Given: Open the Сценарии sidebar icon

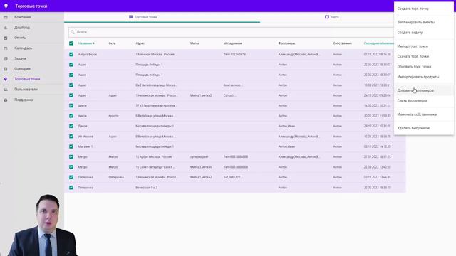Looking at the screenshot, I should click(x=6, y=69).
